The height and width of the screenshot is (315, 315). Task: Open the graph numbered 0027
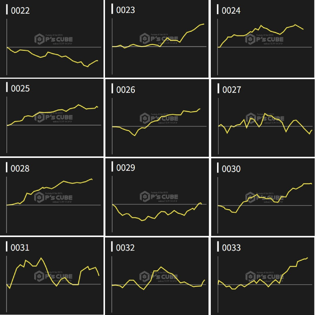[263, 118]
